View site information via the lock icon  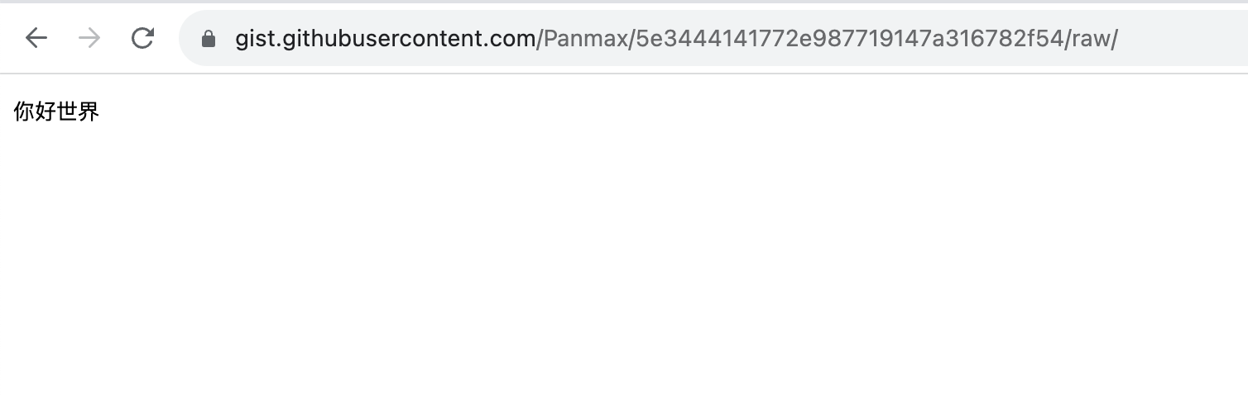click(209, 39)
